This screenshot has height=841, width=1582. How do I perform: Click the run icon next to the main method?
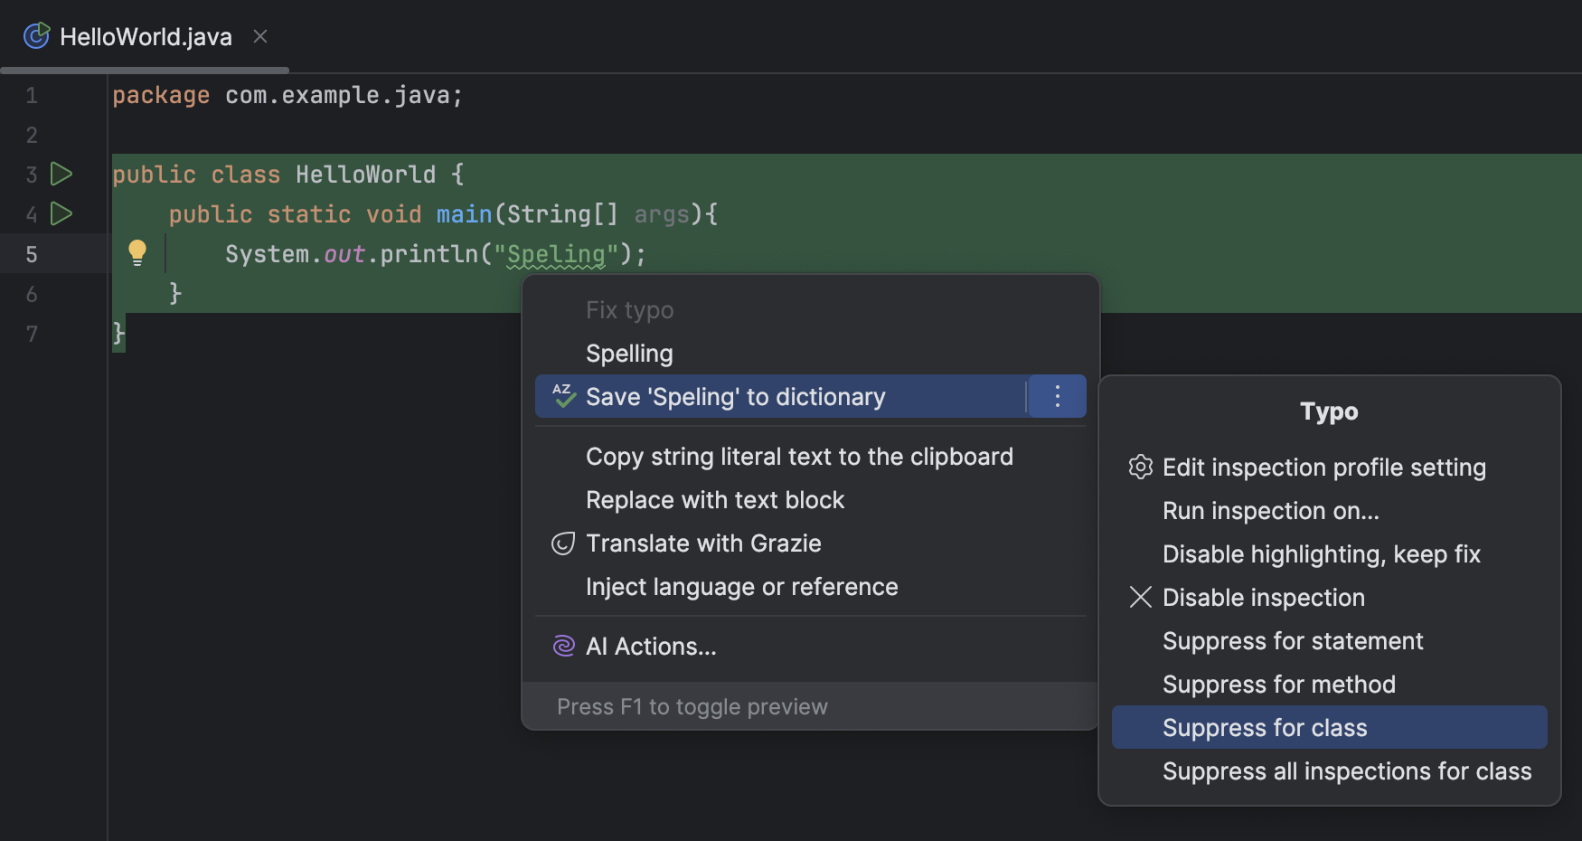tap(60, 214)
